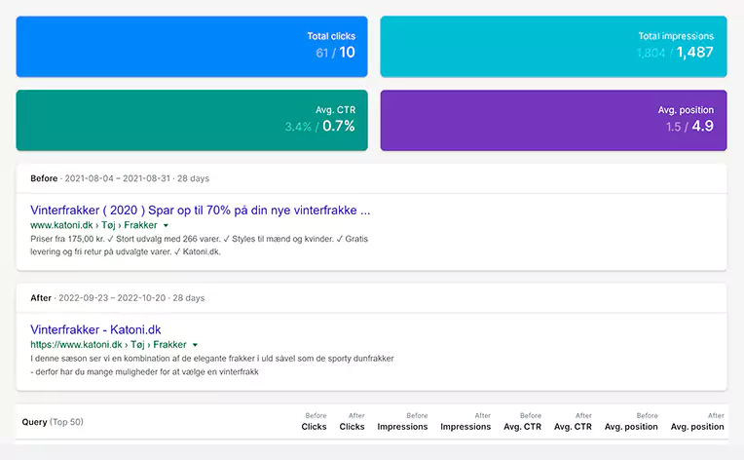This screenshot has height=460, width=744.
Task: Select the purple Avg. position card
Action: (x=553, y=120)
